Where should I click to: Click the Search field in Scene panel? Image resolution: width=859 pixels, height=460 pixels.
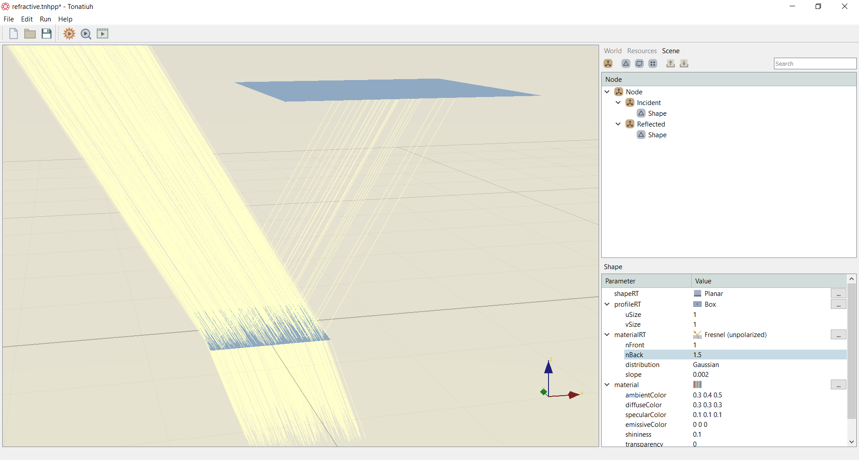pyautogui.click(x=815, y=63)
